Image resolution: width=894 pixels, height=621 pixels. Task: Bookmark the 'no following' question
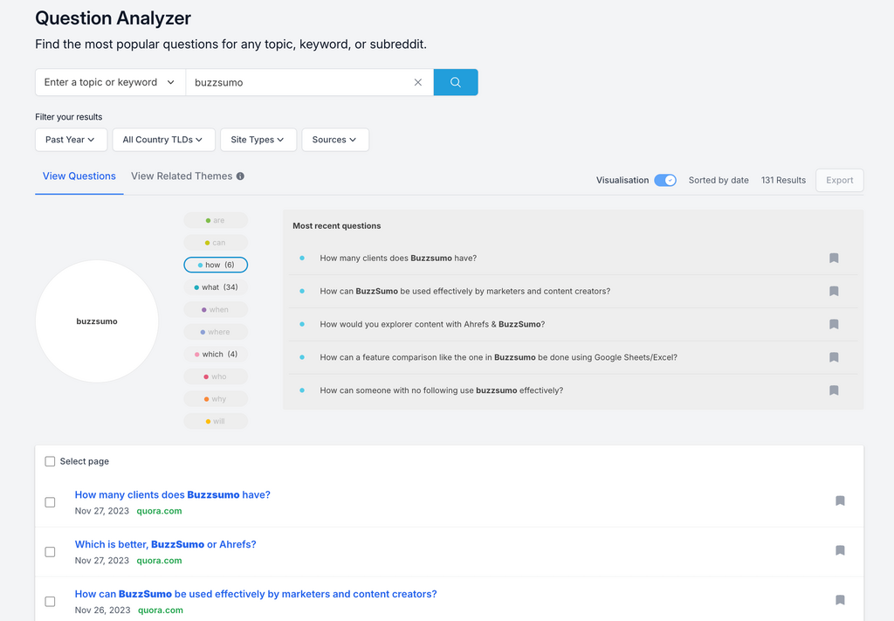[x=834, y=390]
